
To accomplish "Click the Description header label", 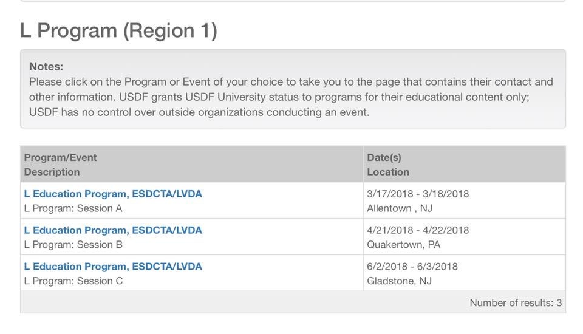I will click(52, 172).
